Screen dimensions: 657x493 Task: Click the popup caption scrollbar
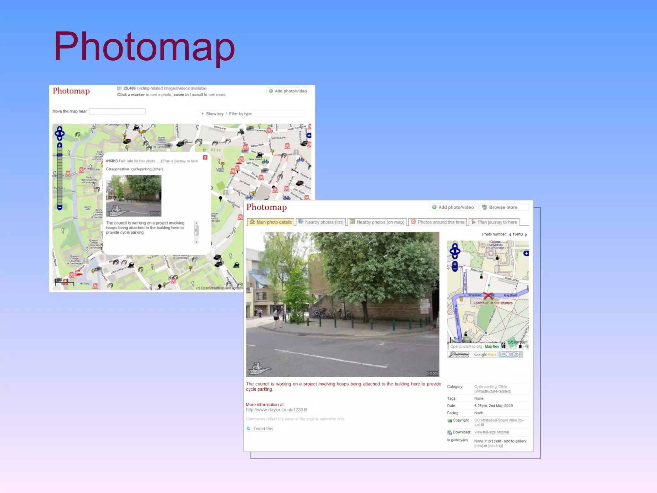[196, 232]
